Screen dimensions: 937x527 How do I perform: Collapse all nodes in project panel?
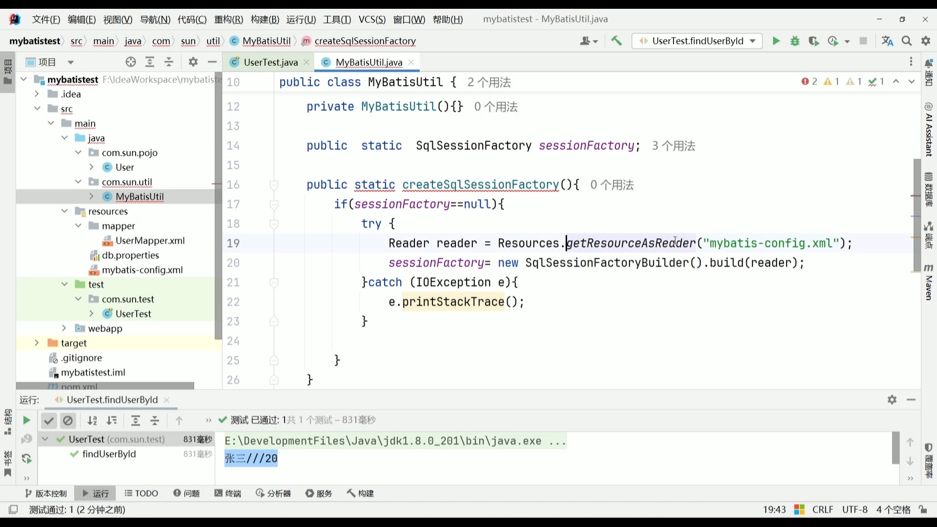[x=169, y=62]
